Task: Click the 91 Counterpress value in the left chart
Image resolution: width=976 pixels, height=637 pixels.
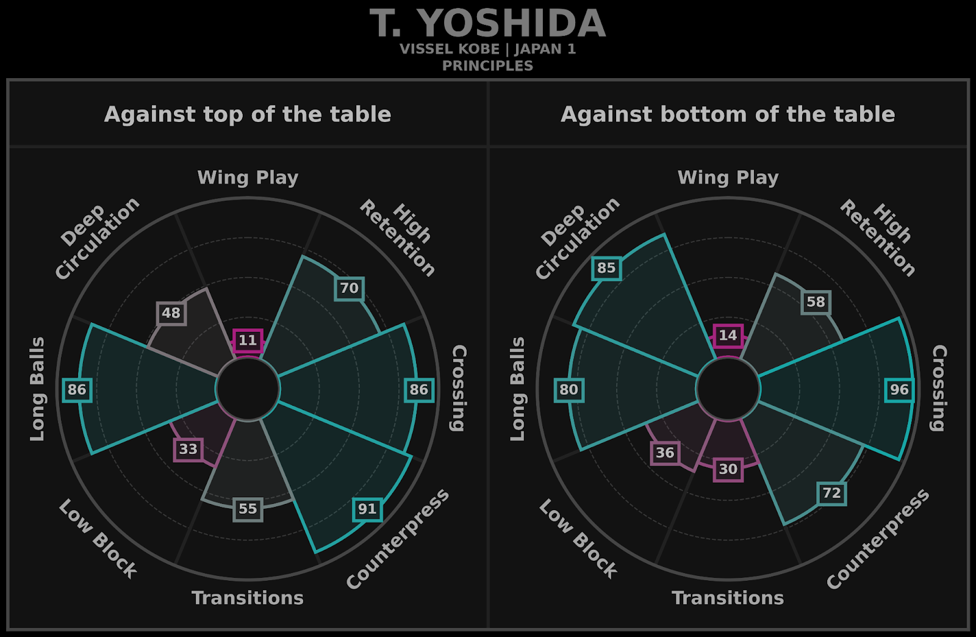Action: click(x=367, y=509)
